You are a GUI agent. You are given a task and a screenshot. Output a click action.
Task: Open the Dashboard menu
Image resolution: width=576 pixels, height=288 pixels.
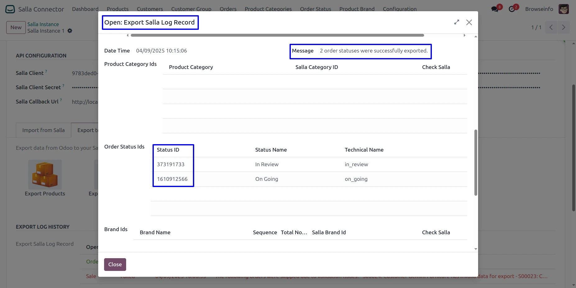click(x=85, y=9)
